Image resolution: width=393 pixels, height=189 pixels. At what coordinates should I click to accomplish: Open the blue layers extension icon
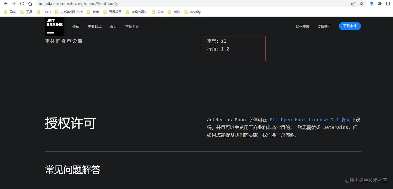pyautogui.click(x=372, y=4)
